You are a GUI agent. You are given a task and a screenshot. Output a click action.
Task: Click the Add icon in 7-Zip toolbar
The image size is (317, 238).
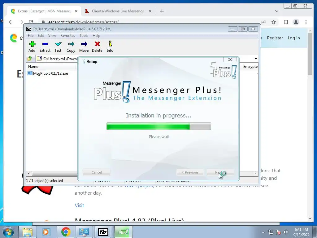point(32,44)
